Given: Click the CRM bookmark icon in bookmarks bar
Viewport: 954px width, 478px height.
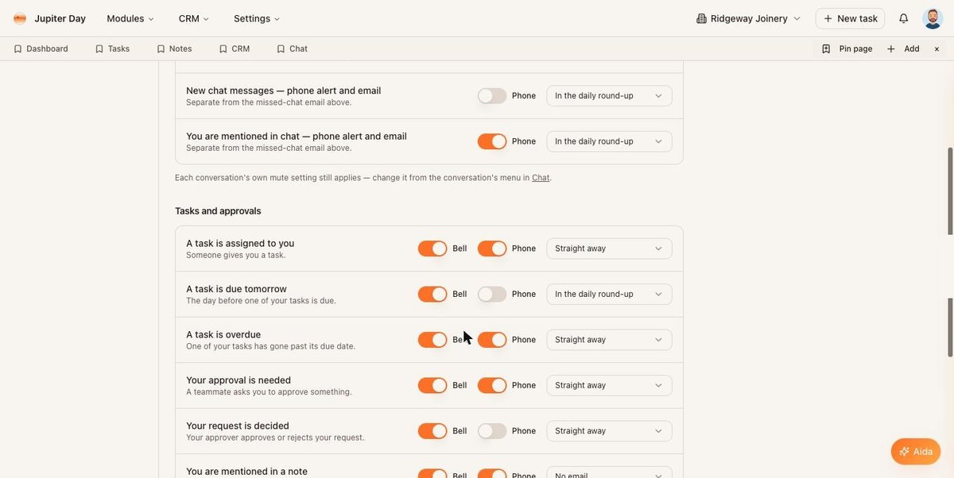Looking at the screenshot, I should [223, 48].
